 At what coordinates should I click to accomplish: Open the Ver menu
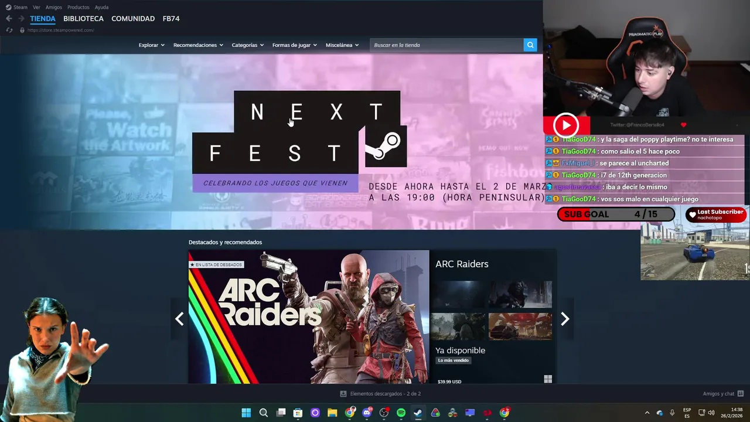point(36,7)
